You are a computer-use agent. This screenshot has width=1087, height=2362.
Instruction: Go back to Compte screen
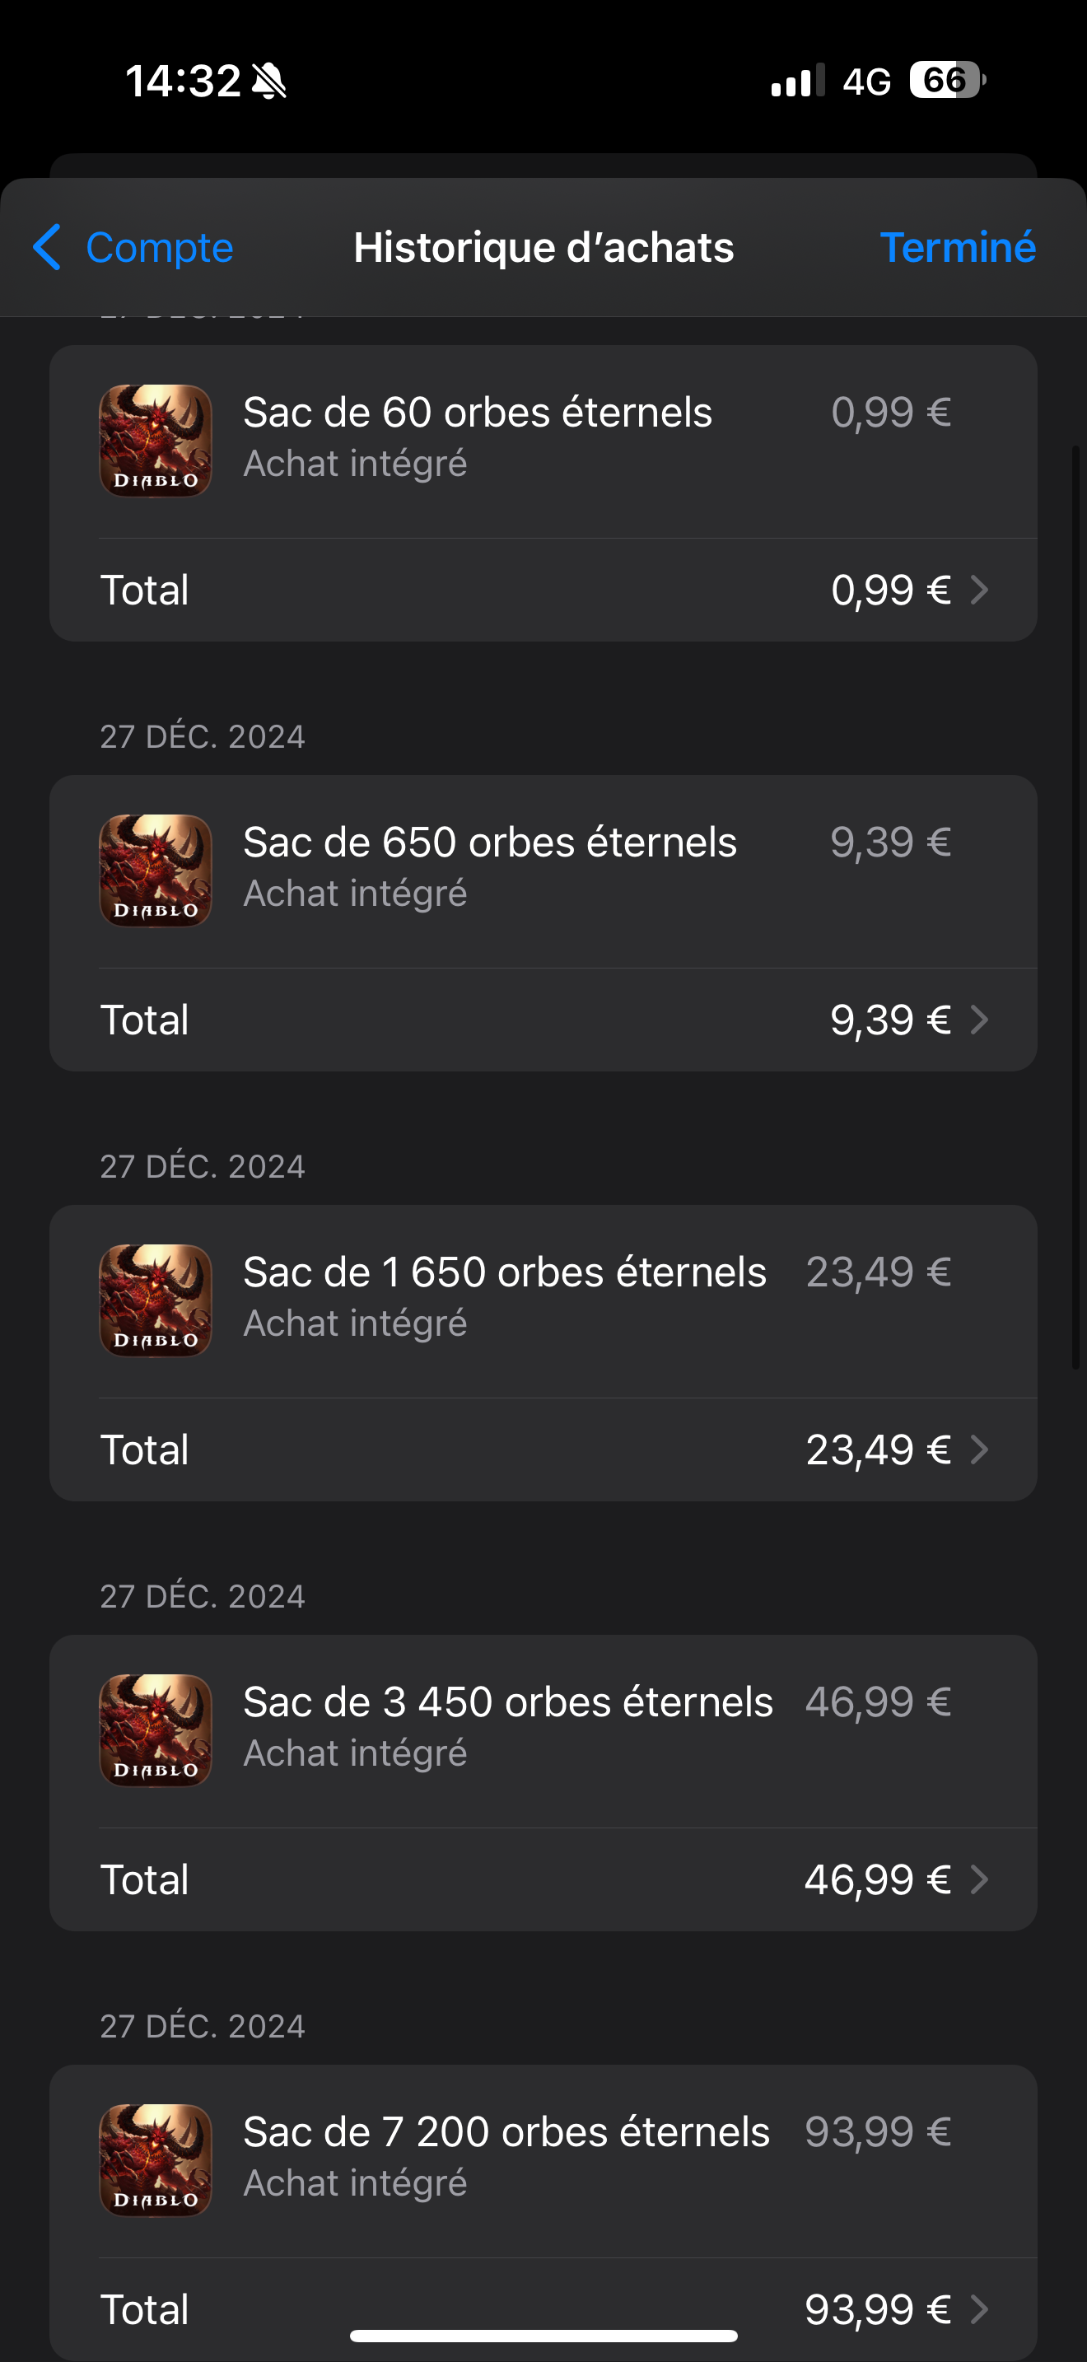159,248
